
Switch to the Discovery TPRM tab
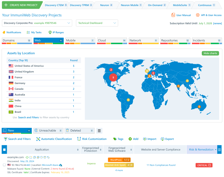pyautogui.click(x=81, y=5)
